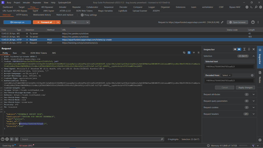Open the Intruder menu in menu bar
This screenshot has width=263, height=148.
point(26,3)
